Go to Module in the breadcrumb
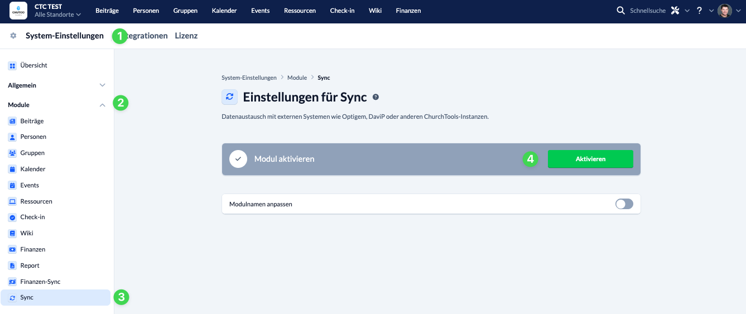Viewport: 746px width, 314px height. tap(297, 78)
